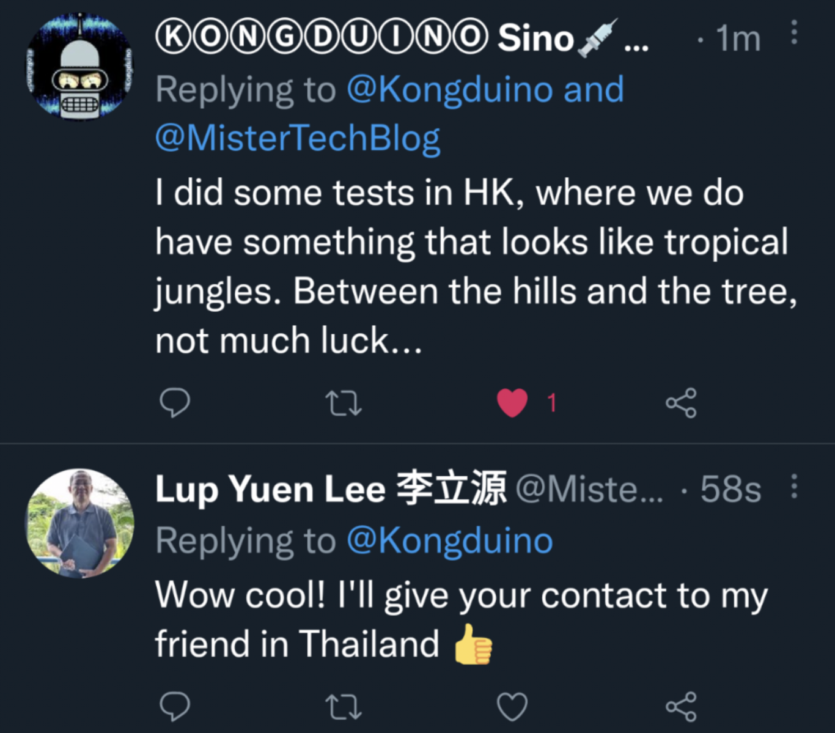
Task: Unlike Kongduino's tweet with the red heart
Action: point(512,403)
